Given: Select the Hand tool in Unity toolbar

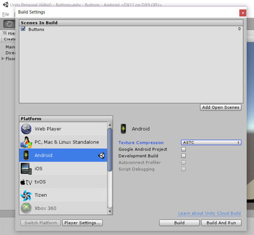Looking at the screenshot, I should 9,24.
